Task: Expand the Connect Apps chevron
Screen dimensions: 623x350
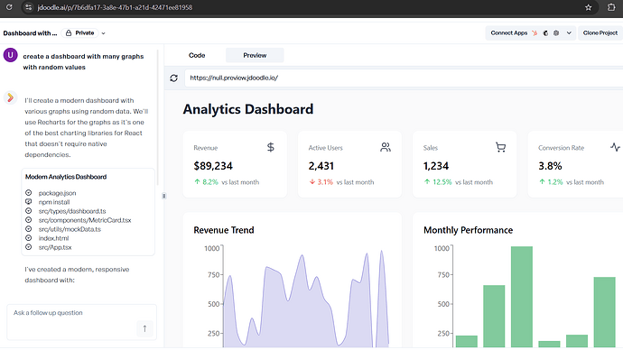Action: 569,33
